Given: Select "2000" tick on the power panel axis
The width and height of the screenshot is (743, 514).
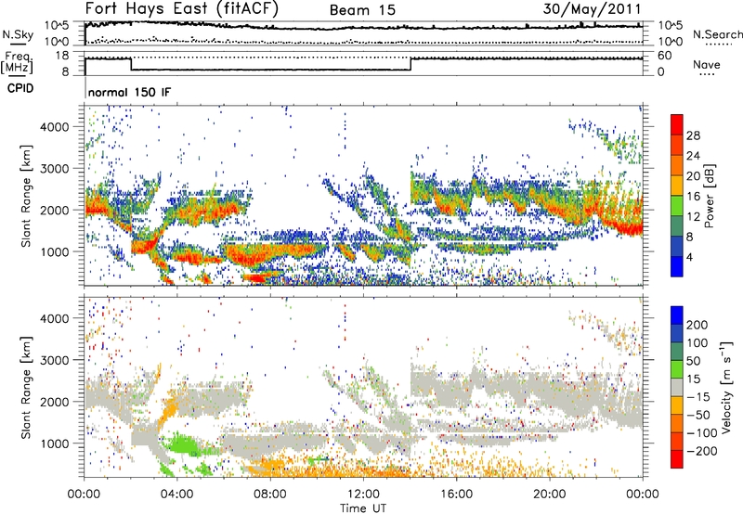Looking at the screenshot, I should 54,210.
